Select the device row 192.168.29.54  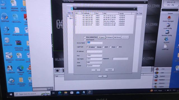(104, 25)
